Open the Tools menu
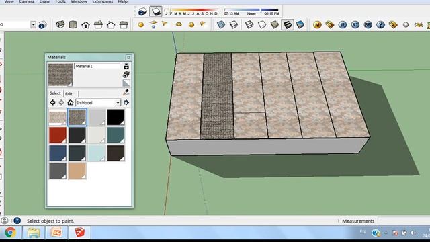The image size is (430, 242). [60, 1]
